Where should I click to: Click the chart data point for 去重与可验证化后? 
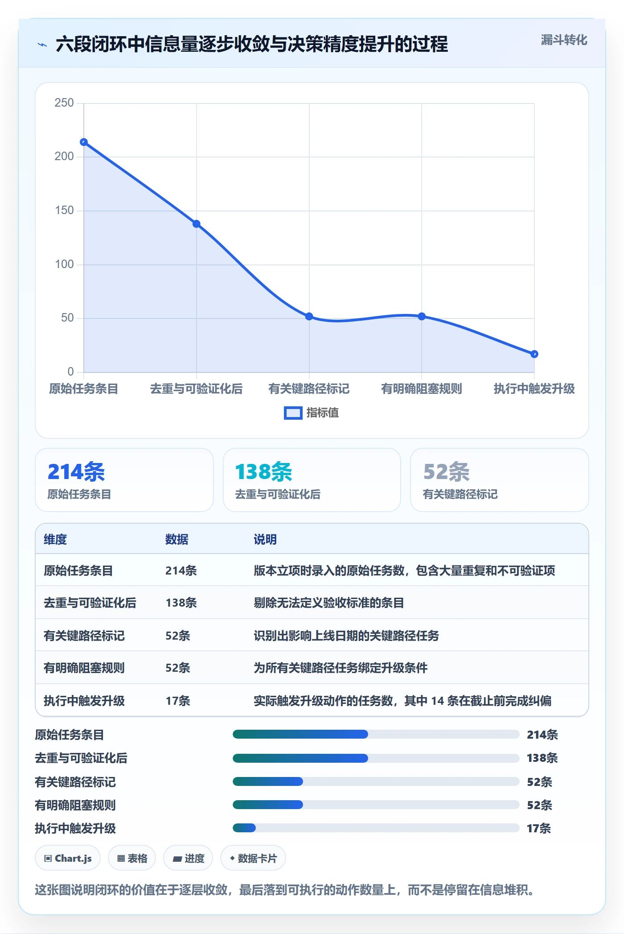pos(197,224)
